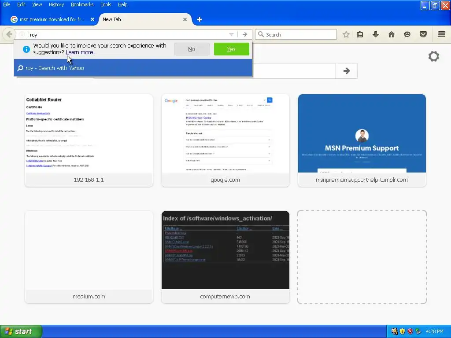This screenshot has width=451, height=338.
Task: Open the computernewb.com tile
Action: click(225, 257)
